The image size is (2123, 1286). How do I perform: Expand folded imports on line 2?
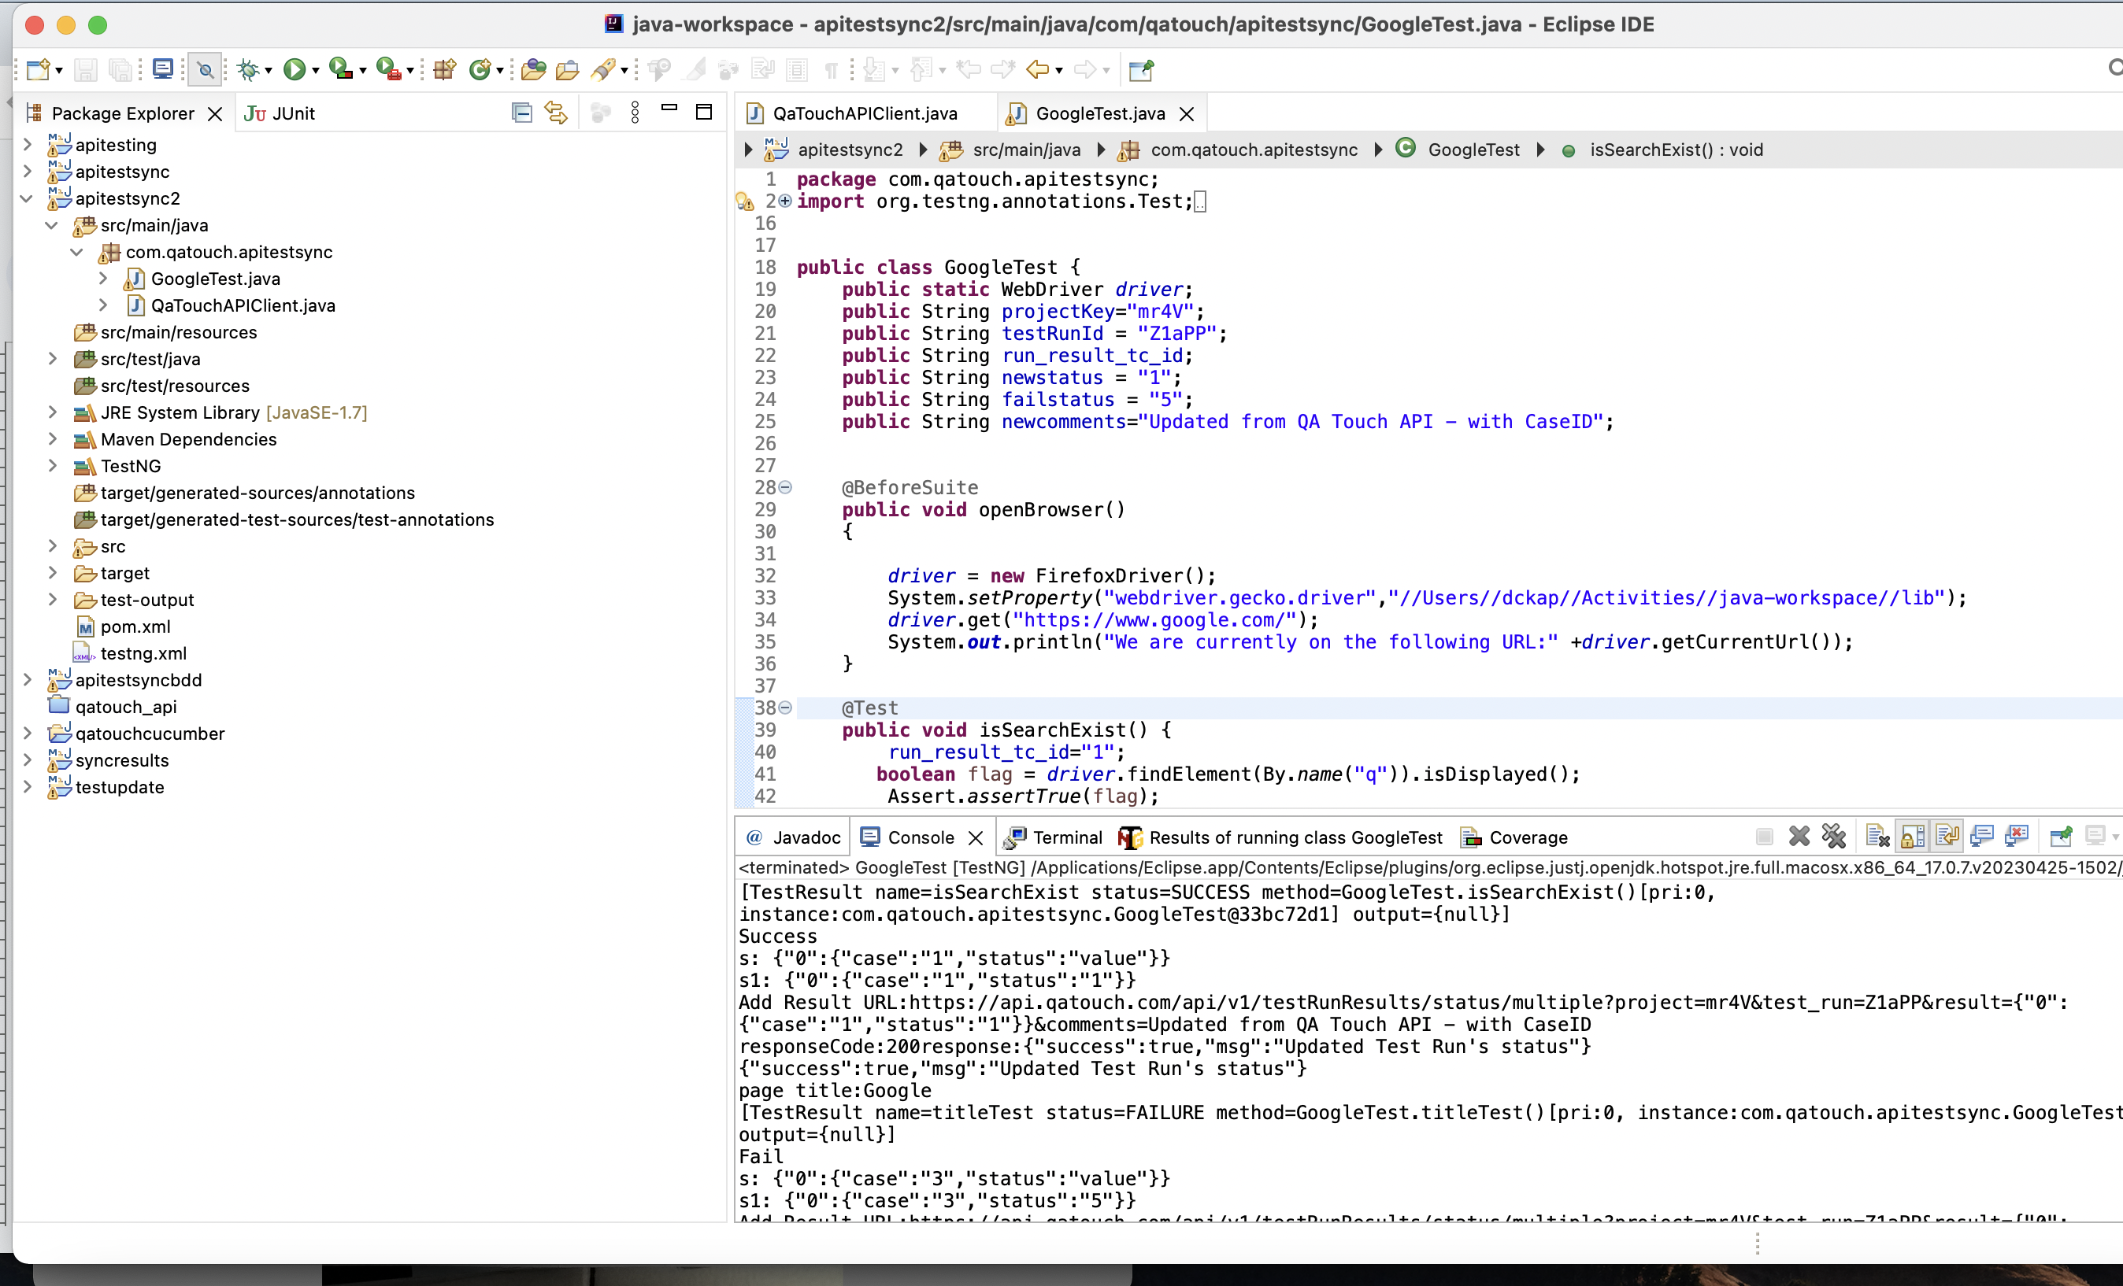tap(785, 201)
